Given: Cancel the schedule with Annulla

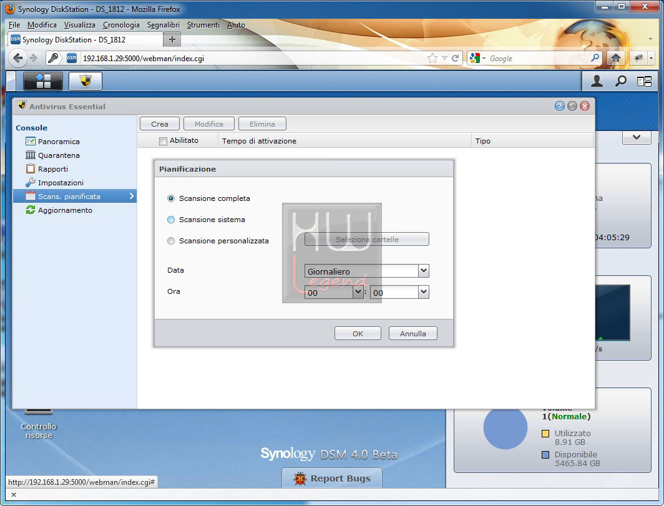Looking at the screenshot, I should 413,333.
